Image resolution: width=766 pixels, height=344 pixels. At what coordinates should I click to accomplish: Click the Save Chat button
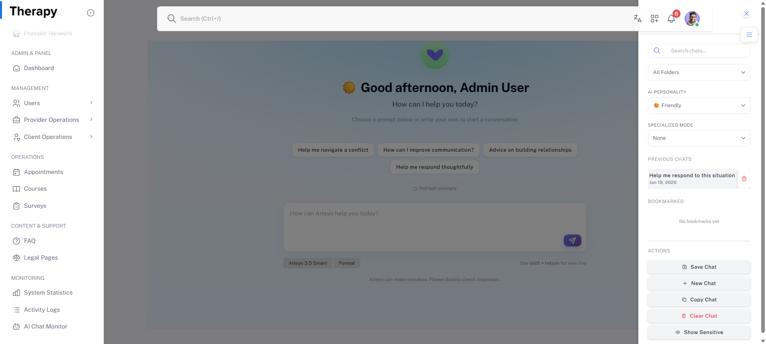coord(699,267)
